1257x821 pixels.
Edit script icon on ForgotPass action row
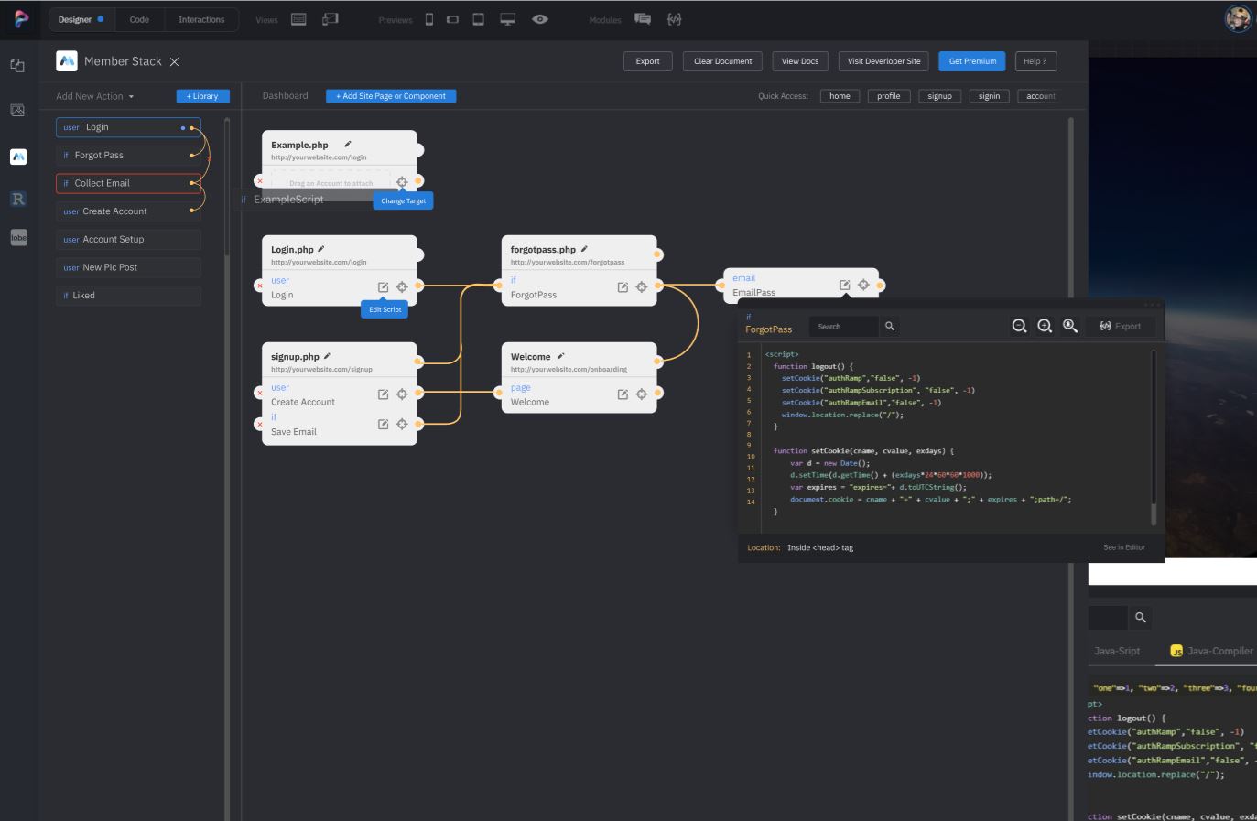pos(623,287)
